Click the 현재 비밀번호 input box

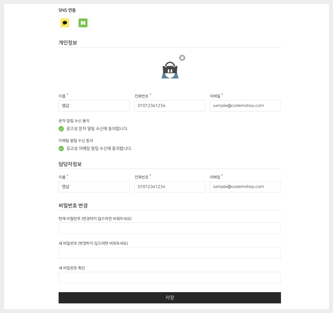[169, 228]
